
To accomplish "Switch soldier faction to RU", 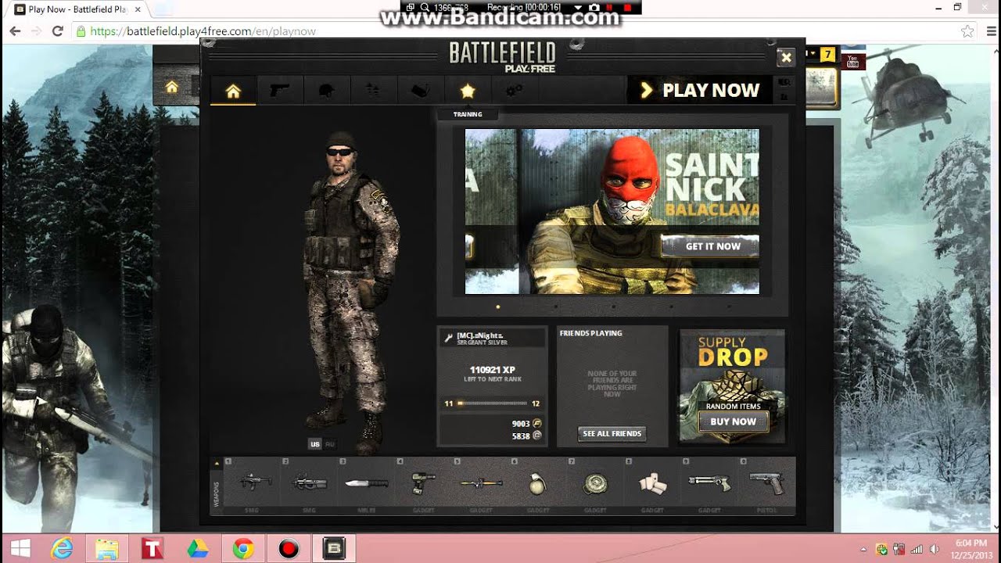I will pos(330,444).
